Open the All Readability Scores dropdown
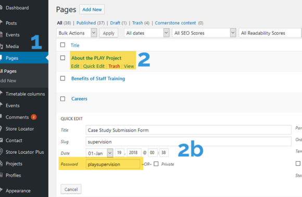Screen dimensions: 302x197 point(270,33)
